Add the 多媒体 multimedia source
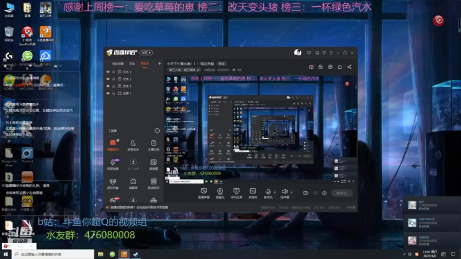This screenshot has height=259, width=461. [252, 193]
